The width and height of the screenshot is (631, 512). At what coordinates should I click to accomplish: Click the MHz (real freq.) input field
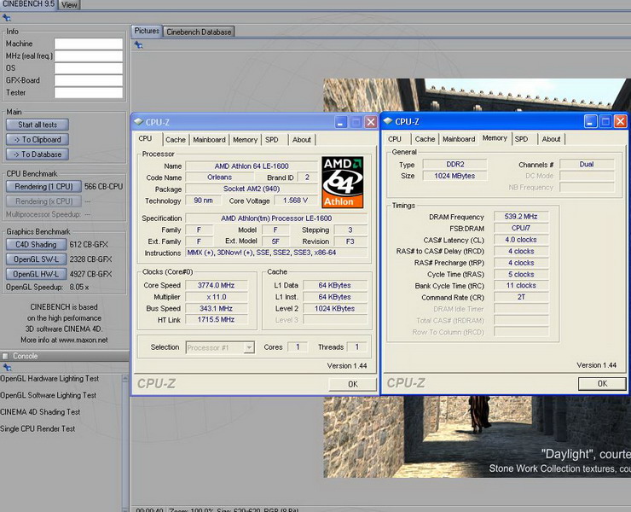point(89,56)
